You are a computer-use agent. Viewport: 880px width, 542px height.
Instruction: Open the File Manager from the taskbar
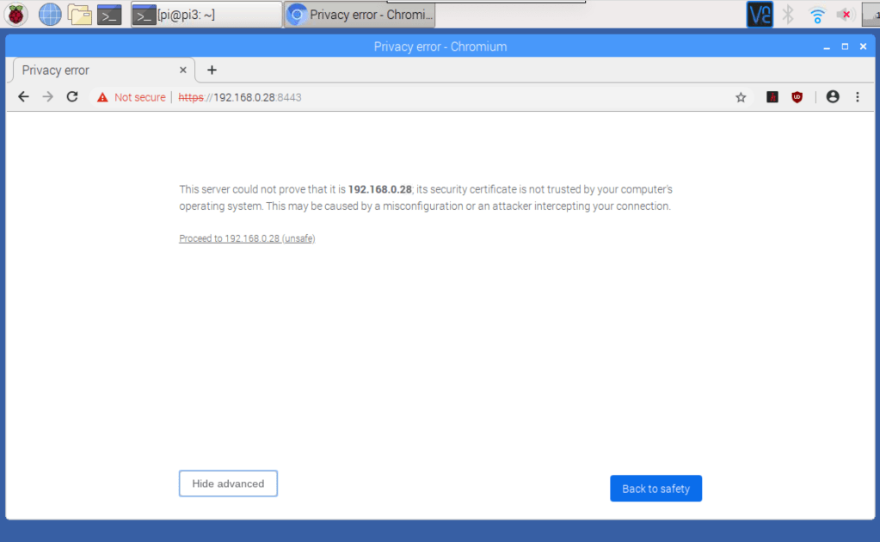point(79,14)
